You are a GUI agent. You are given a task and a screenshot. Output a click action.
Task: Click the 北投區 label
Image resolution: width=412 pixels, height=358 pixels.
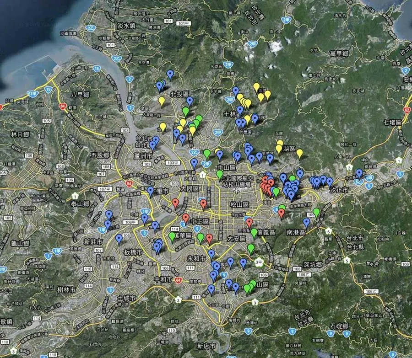point(180,94)
